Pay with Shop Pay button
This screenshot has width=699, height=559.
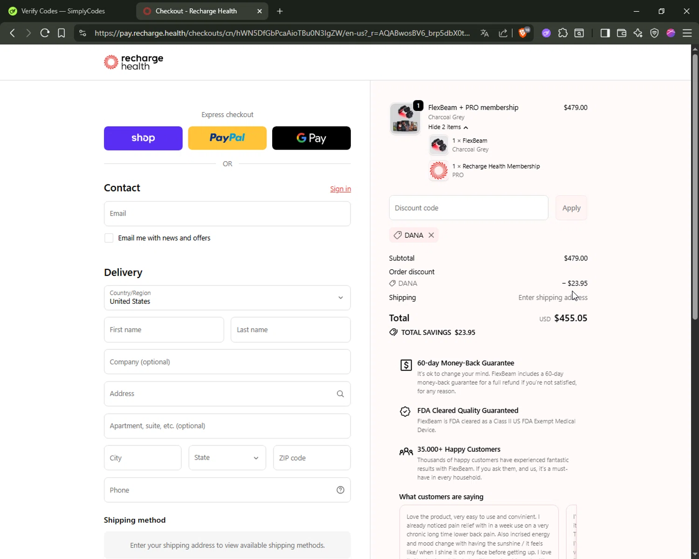[143, 138]
